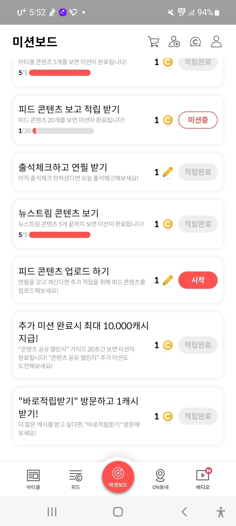Open the cash coin icon in header
This screenshot has width=236, height=526.
coord(195,42)
